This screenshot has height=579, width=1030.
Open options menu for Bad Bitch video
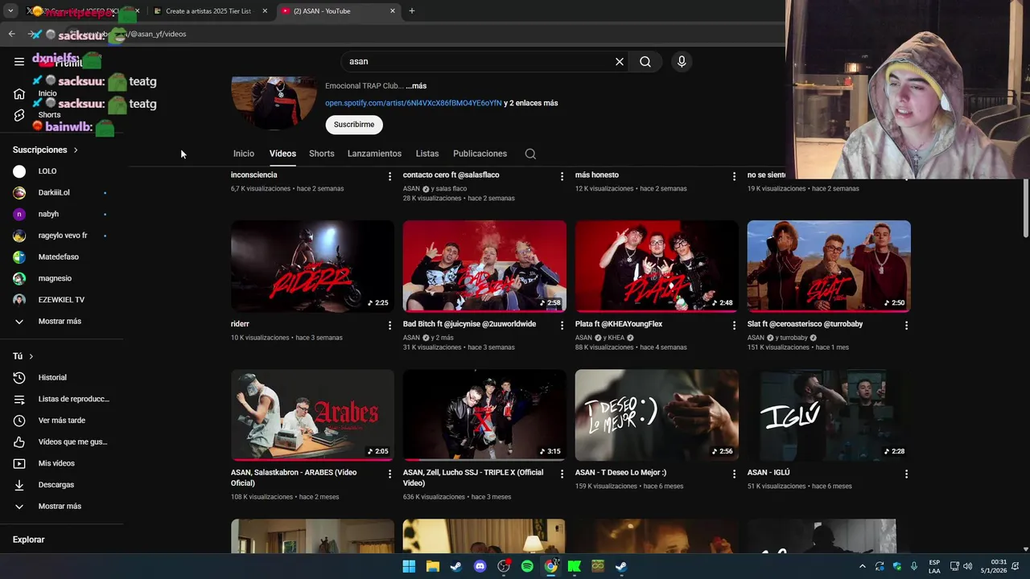562,325
